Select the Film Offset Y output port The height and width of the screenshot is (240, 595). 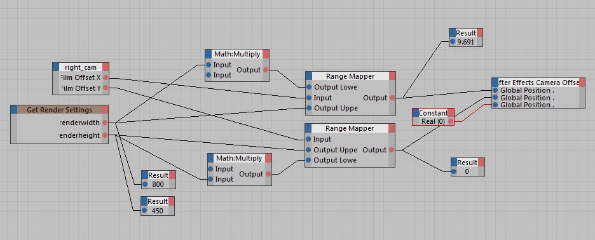pyautogui.click(x=105, y=88)
